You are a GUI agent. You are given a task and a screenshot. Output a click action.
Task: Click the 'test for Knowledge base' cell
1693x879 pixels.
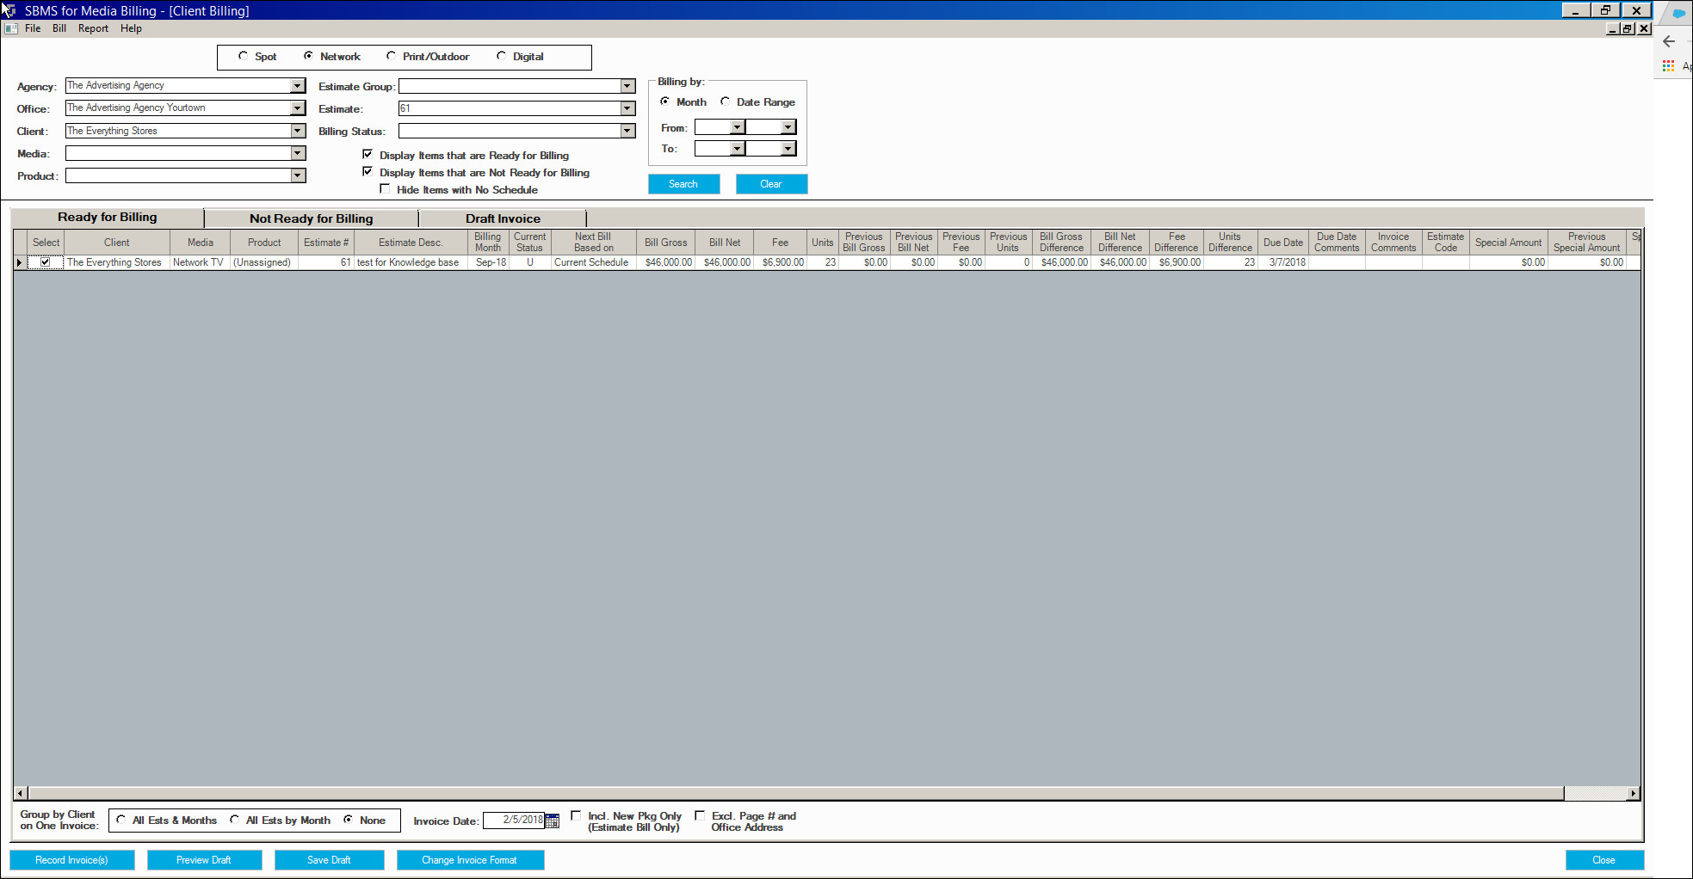pyautogui.click(x=411, y=262)
